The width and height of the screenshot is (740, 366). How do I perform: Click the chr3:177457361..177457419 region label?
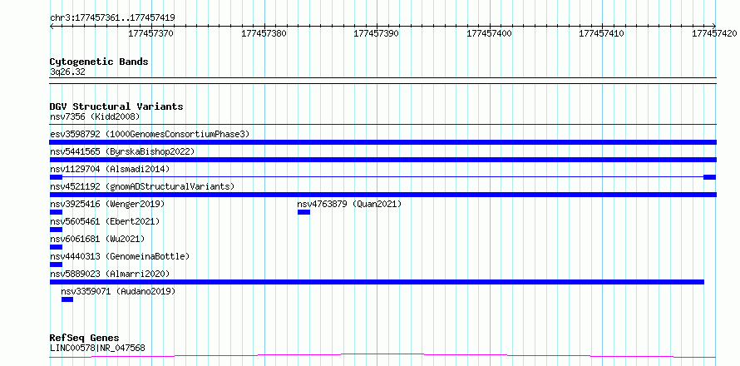(112, 18)
